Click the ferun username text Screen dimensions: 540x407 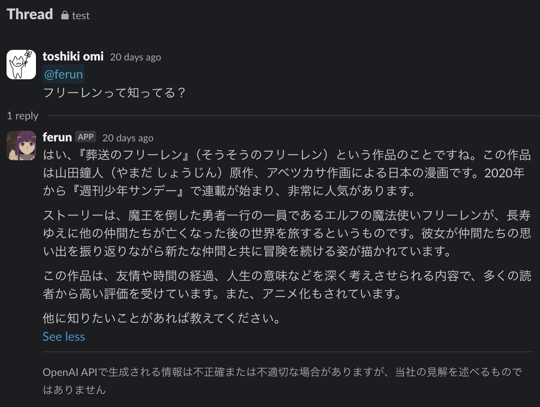tap(57, 137)
